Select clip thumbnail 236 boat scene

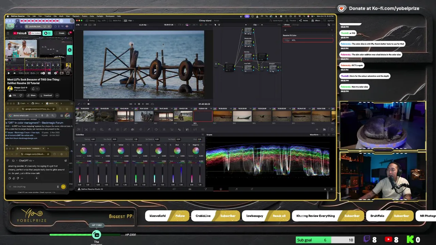242,116
